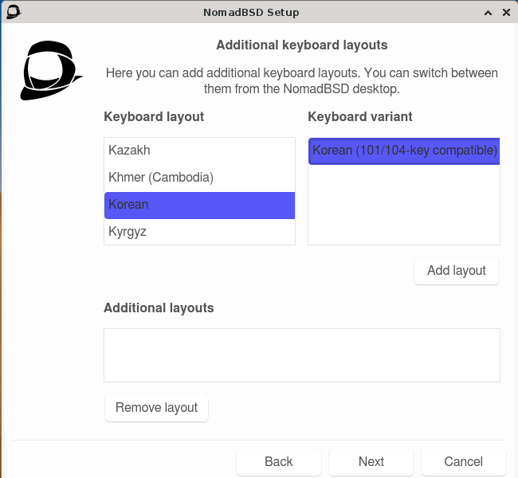Click the Remove layout button
The width and height of the screenshot is (518, 478).
(x=156, y=408)
